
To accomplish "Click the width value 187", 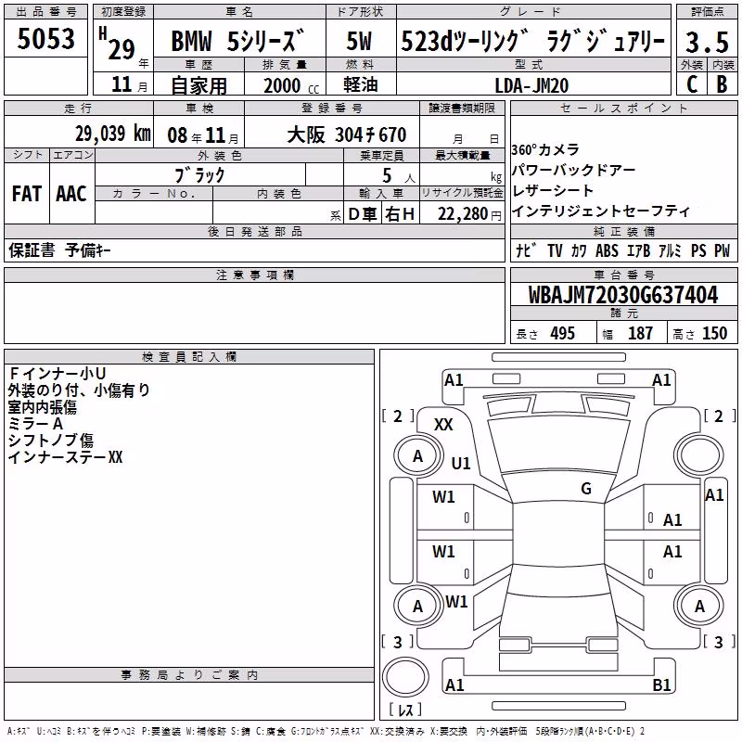I will 640,334.
